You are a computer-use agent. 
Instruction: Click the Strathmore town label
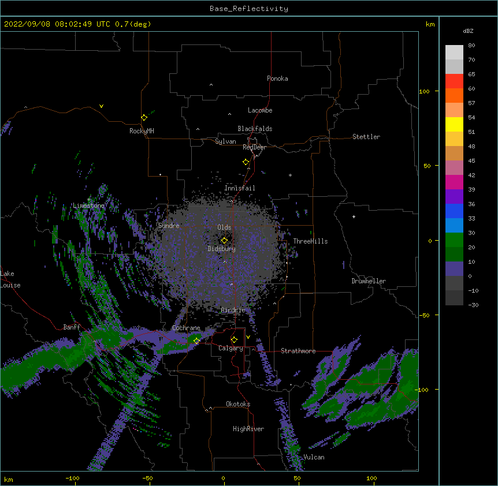[298, 351]
